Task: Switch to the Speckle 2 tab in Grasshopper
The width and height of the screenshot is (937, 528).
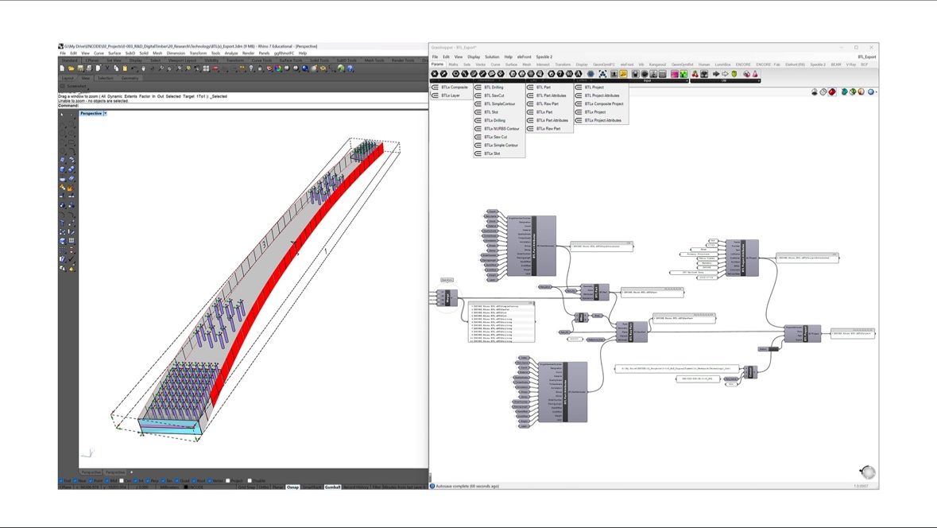Action: tap(818, 64)
